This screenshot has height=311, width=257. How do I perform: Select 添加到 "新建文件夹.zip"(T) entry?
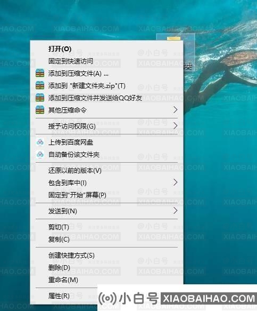coord(106,86)
